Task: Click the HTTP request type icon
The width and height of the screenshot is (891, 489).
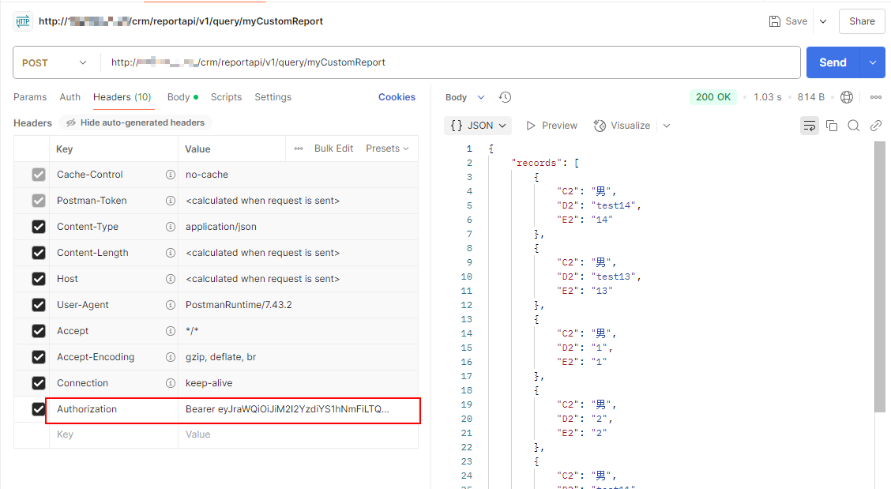Action: click(x=23, y=21)
